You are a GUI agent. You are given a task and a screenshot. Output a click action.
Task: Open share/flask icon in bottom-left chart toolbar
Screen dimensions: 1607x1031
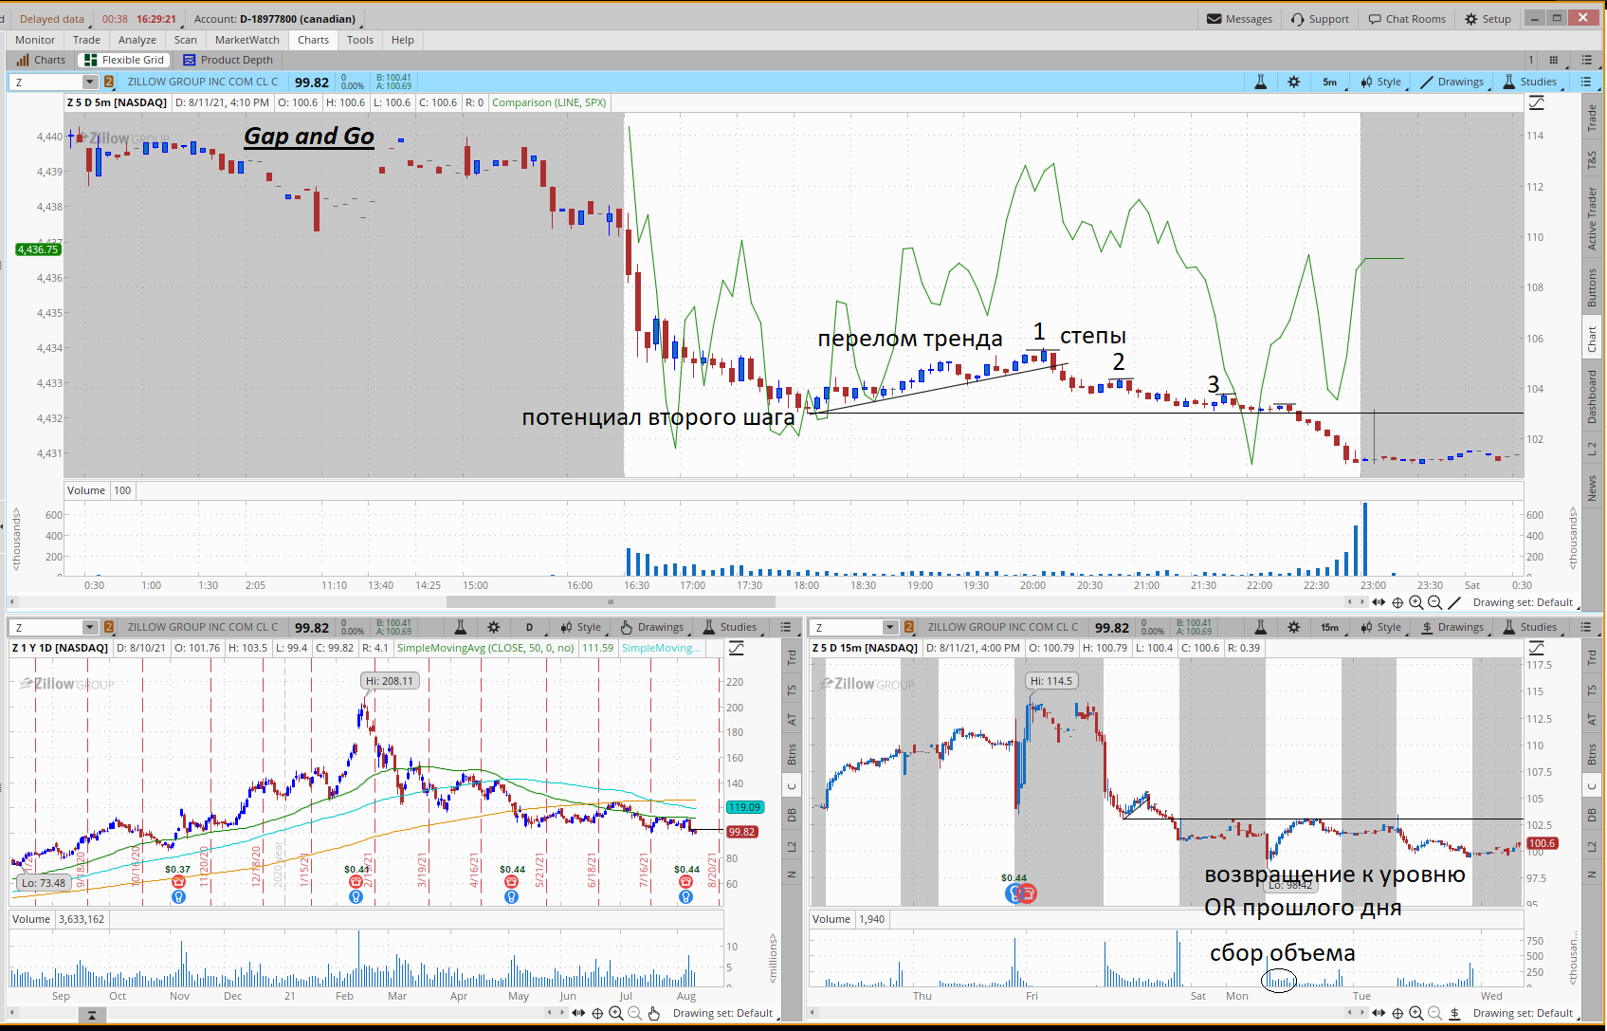click(460, 627)
